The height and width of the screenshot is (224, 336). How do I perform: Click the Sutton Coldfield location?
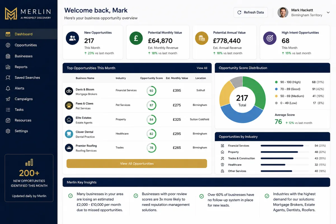click(200, 119)
